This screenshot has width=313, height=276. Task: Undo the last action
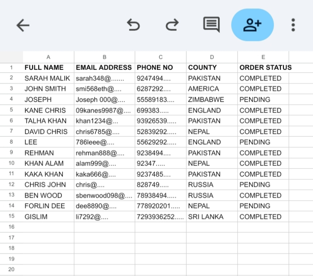click(x=133, y=25)
